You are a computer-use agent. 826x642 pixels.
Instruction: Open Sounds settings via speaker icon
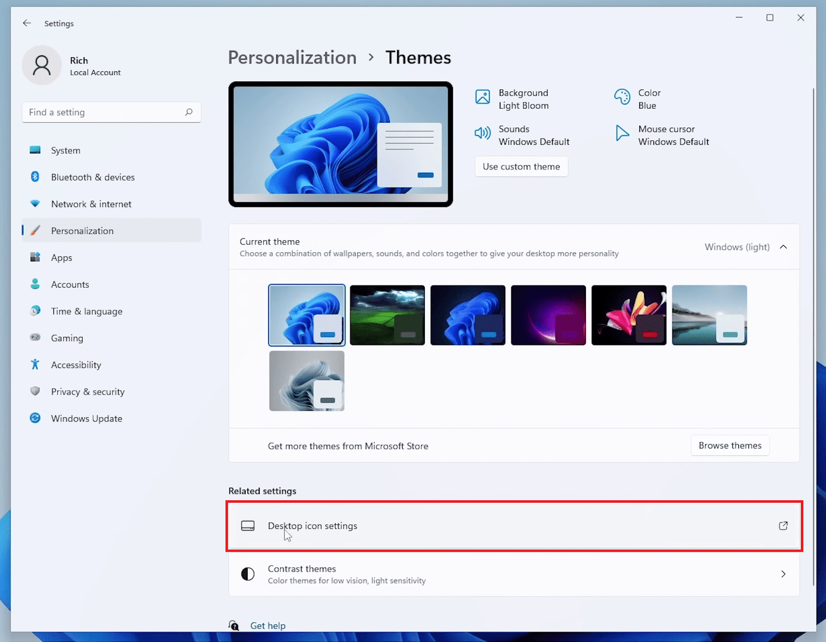(x=482, y=133)
